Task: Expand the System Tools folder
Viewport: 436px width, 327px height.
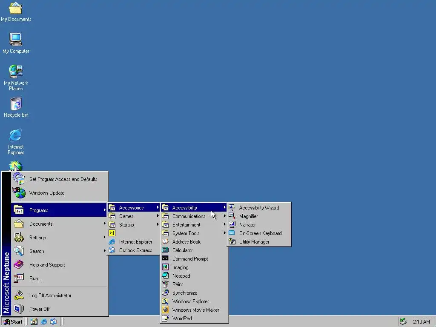Action: tap(194, 233)
